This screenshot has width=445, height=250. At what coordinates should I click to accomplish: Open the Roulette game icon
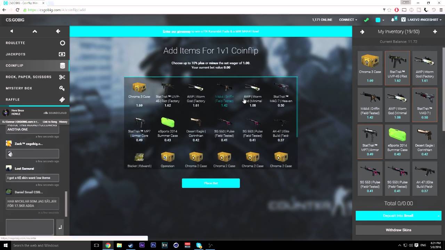coord(63,43)
